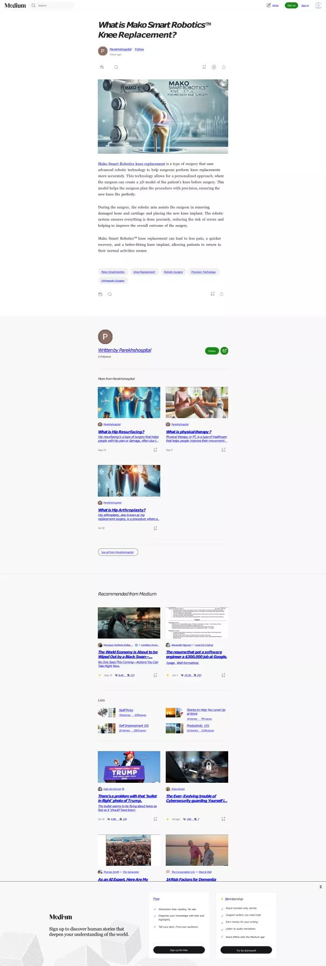Open the Alexander Nguyen author link
Image resolution: width=326 pixels, height=966 pixels.
coord(181,645)
